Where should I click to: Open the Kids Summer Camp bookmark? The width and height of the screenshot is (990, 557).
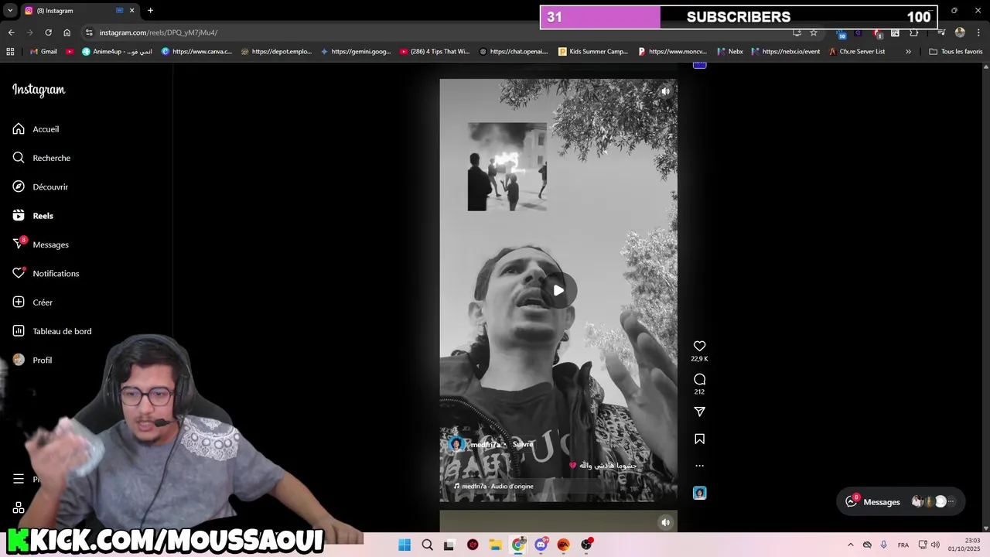click(593, 52)
